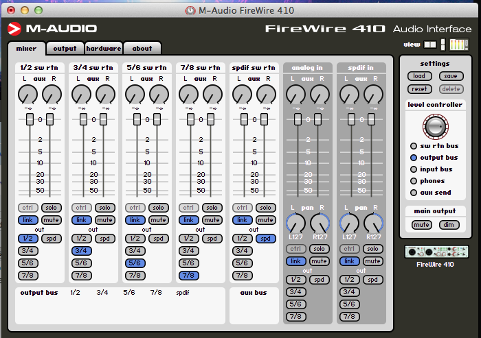This screenshot has height=338, width=481.
Task: Click left fader on 7/8 sw rtn
Action: coord(190,120)
